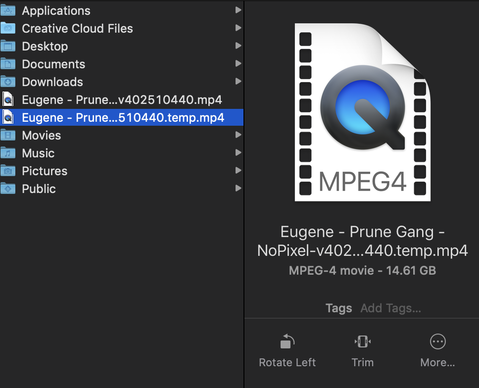Select the Public row label

pyautogui.click(x=39, y=189)
